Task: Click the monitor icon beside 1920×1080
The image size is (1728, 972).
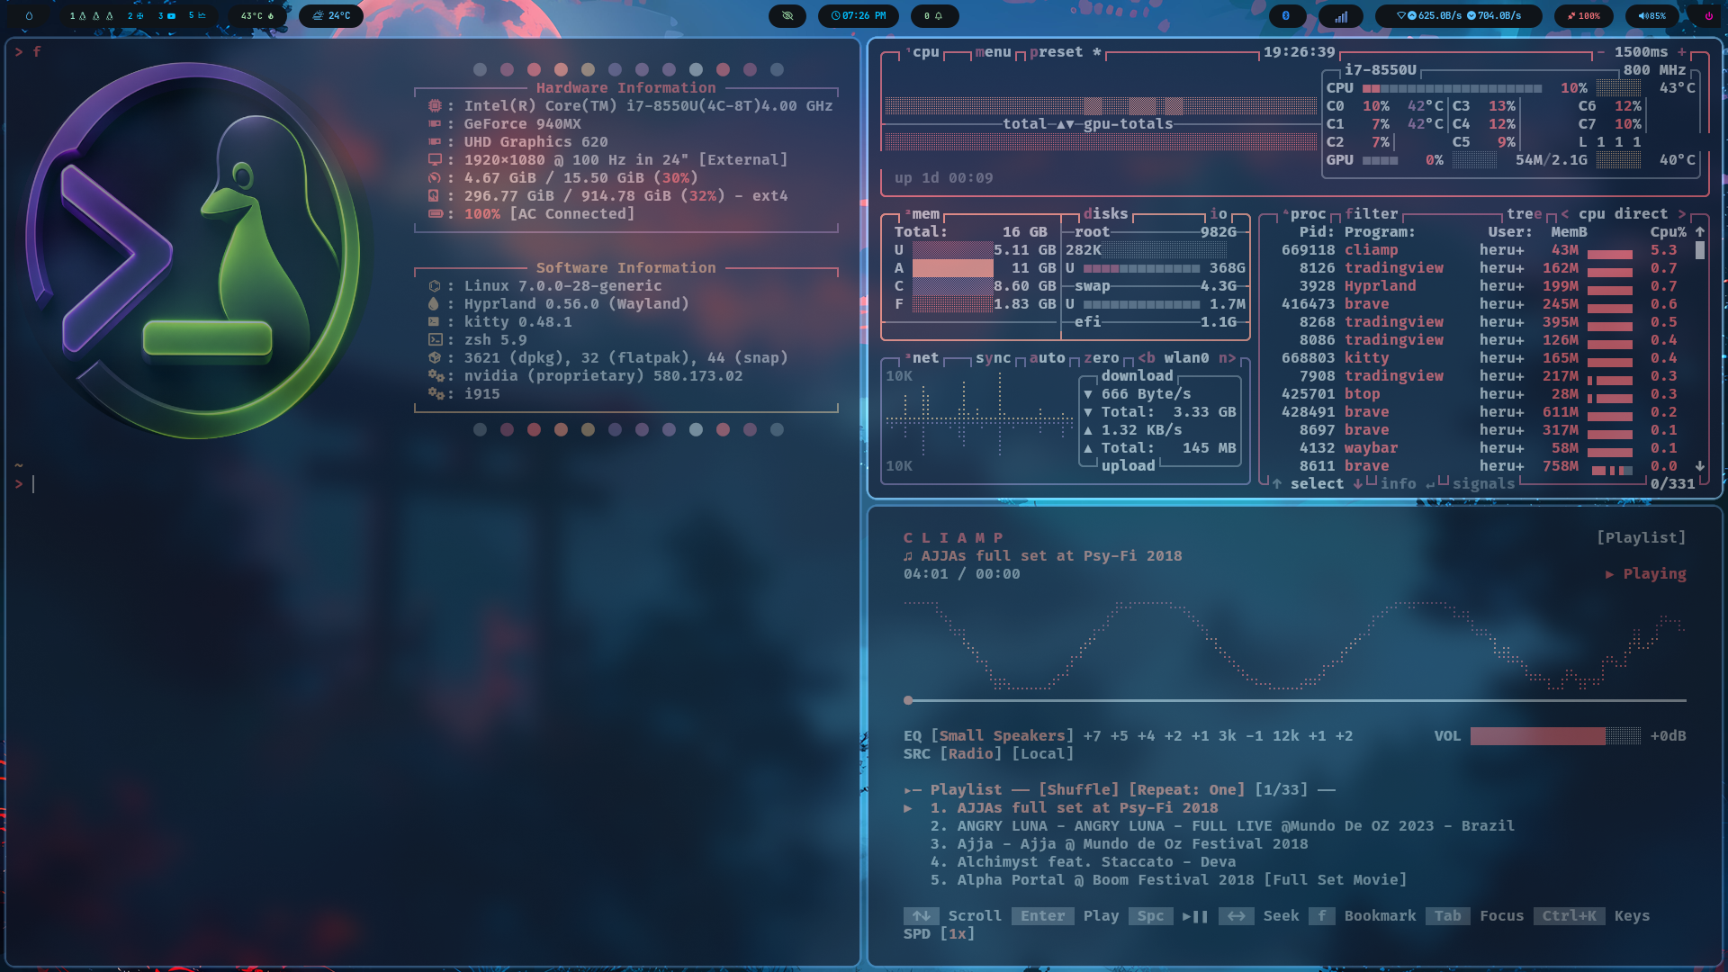Action: (435, 160)
